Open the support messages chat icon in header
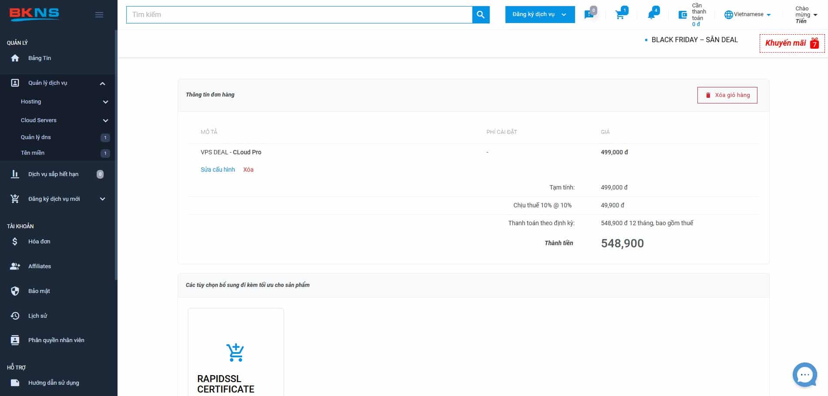Screen dimensions: 828x396 point(589,15)
